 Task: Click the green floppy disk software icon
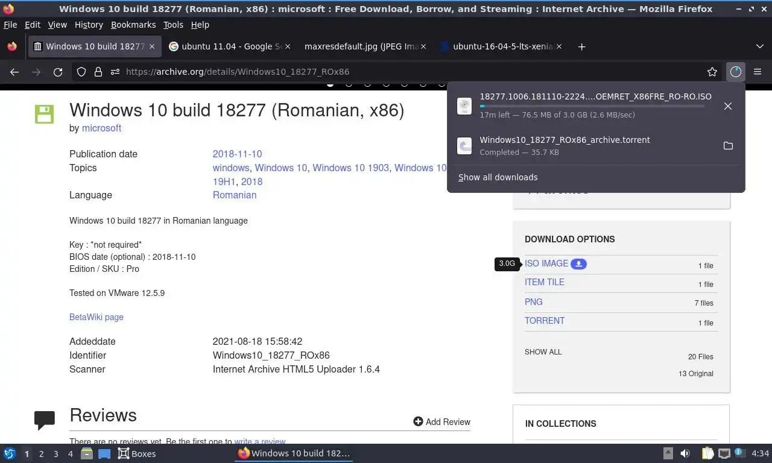[x=44, y=114]
